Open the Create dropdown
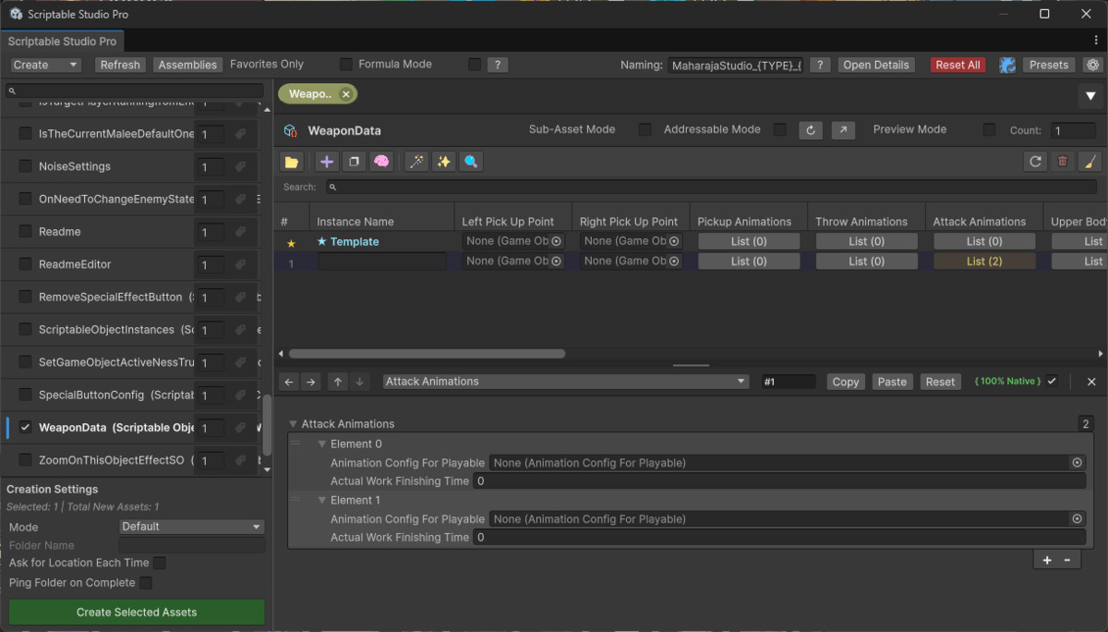Screen dimensions: 1108x632 (x=46, y=65)
